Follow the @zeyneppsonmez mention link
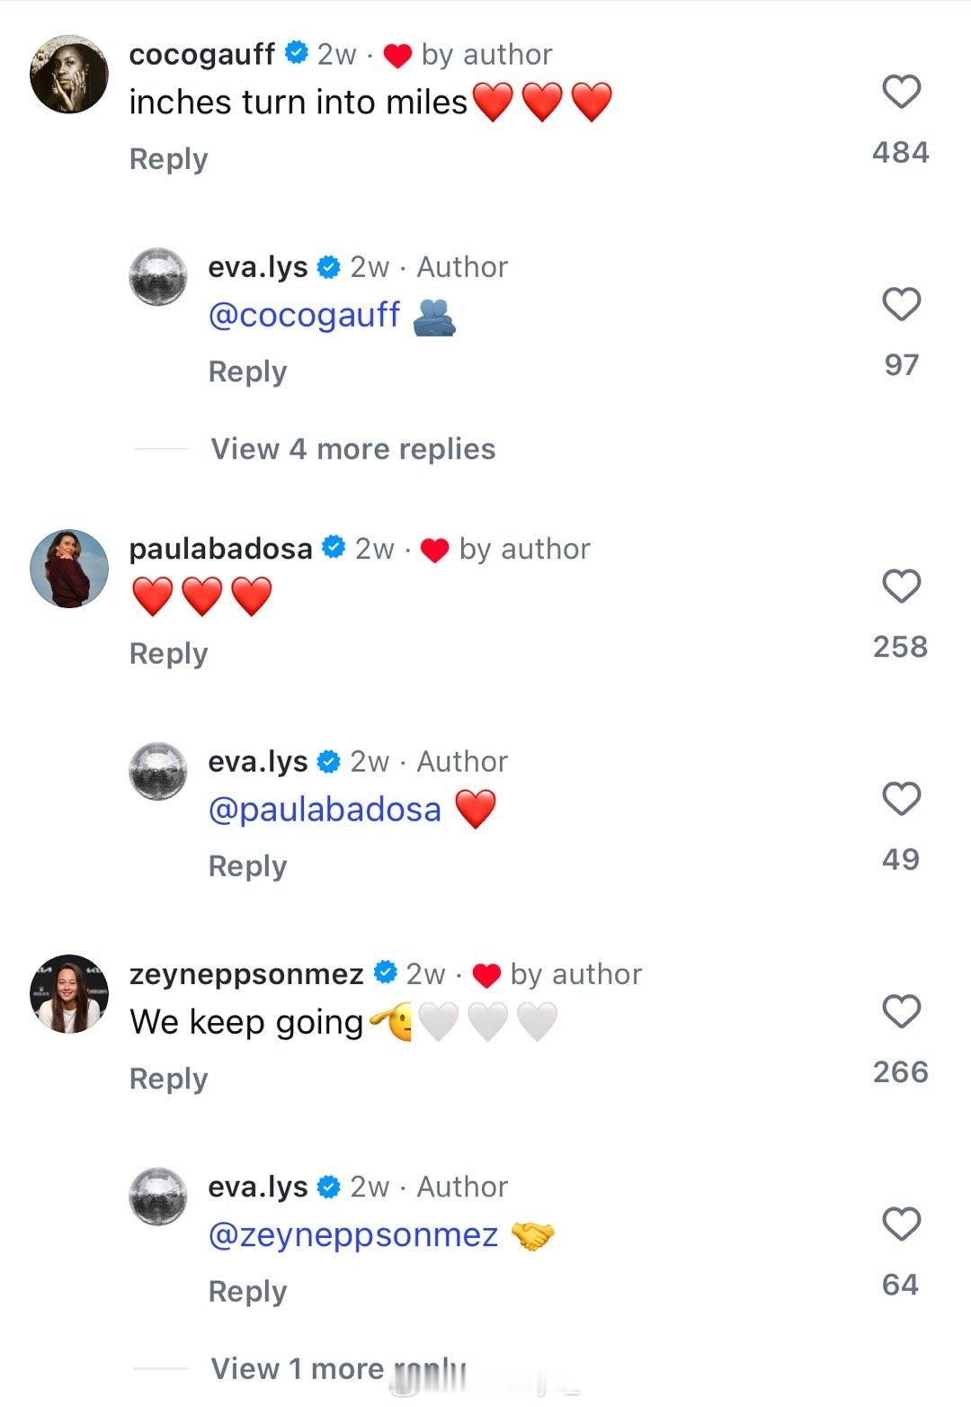 pyautogui.click(x=352, y=1235)
